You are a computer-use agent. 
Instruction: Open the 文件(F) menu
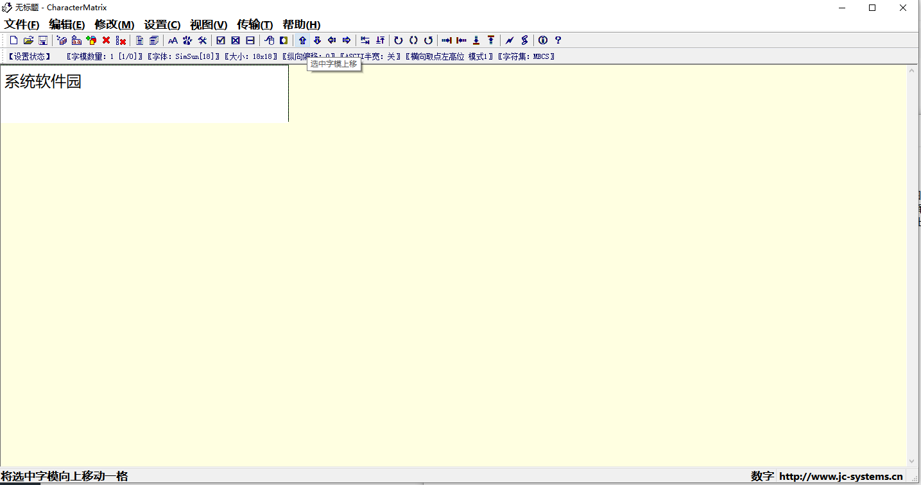[22, 25]
